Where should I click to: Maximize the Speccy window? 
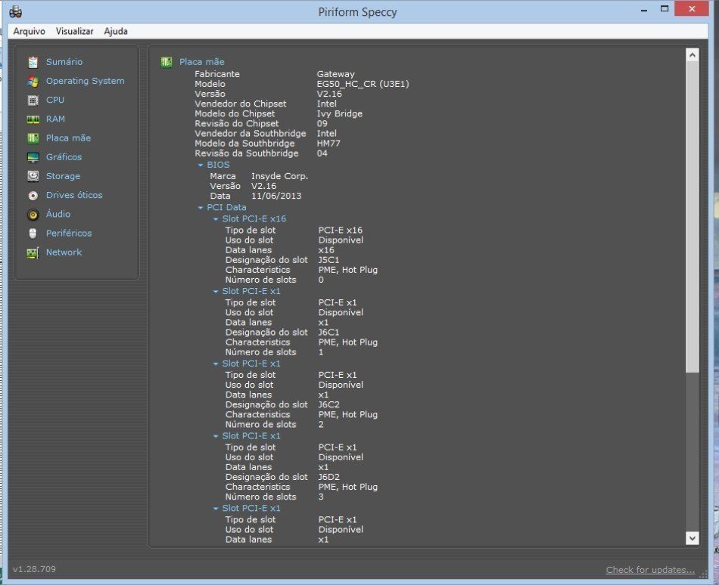click(664, 9)
